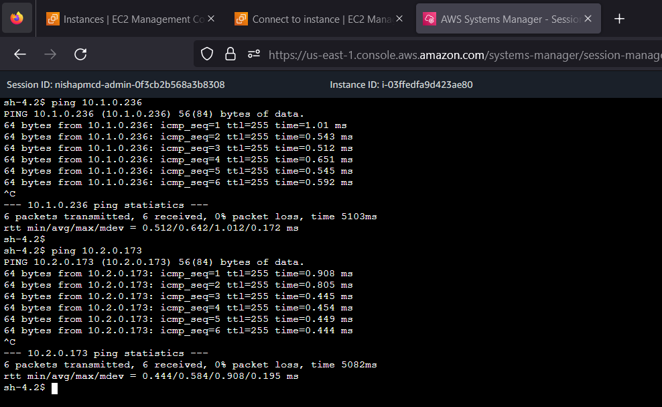
Task: Close the AWS Systems Manager tab
Action: [588, 19]
